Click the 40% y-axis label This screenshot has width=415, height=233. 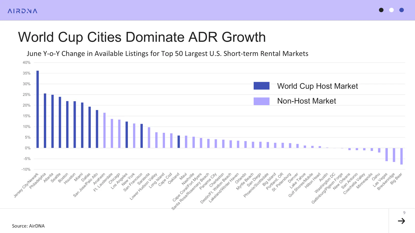pyautogui.click(x=26, y=62)
